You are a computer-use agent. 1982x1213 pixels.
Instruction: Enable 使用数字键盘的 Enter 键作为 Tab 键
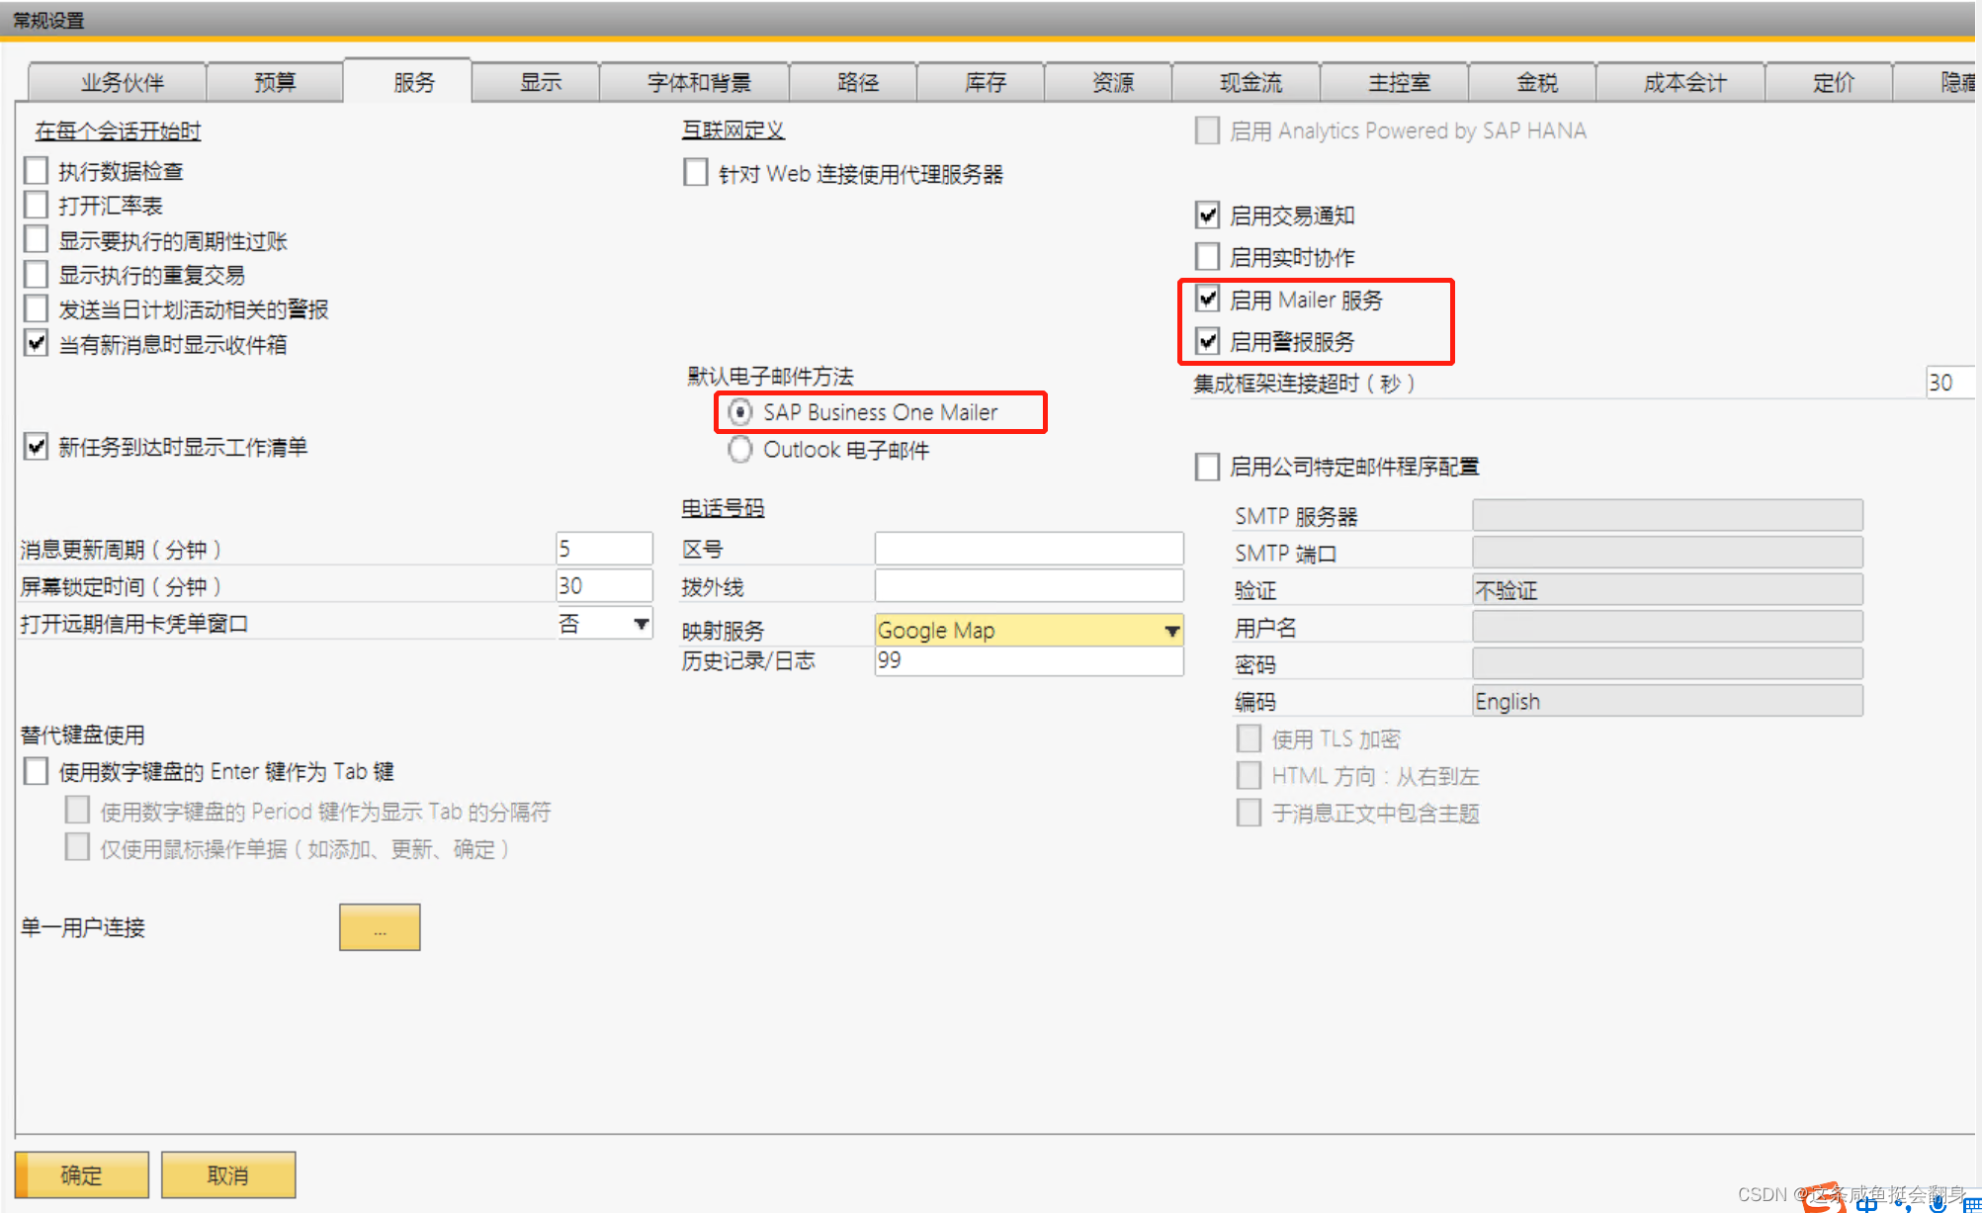click(x=36, y=770)
